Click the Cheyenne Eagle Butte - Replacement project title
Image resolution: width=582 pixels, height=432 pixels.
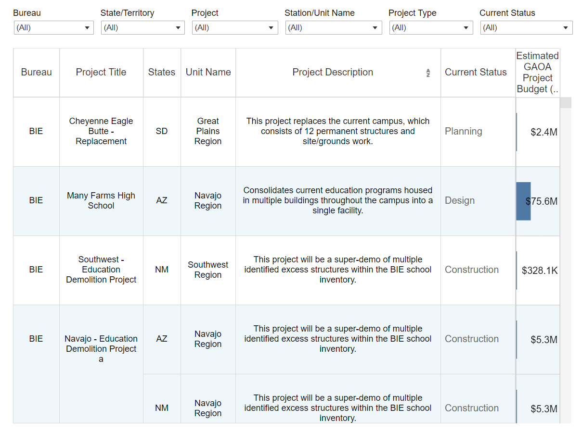(101, 131)
